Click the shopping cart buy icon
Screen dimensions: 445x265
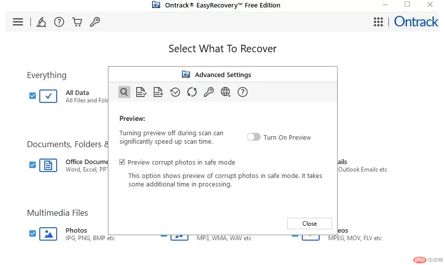[77, 22]
